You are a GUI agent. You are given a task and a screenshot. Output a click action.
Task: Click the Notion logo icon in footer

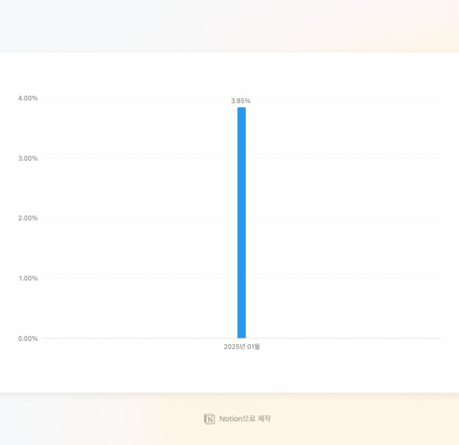[x=209, y=419]
